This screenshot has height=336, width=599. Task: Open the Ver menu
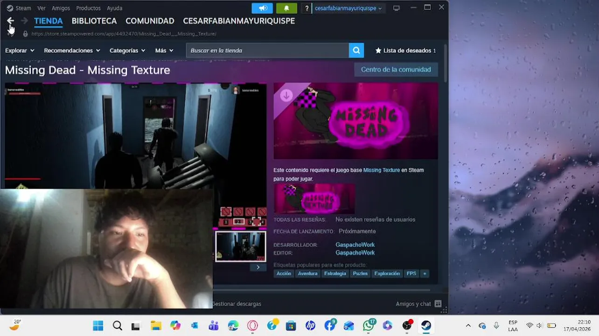(x=42, y=8)
